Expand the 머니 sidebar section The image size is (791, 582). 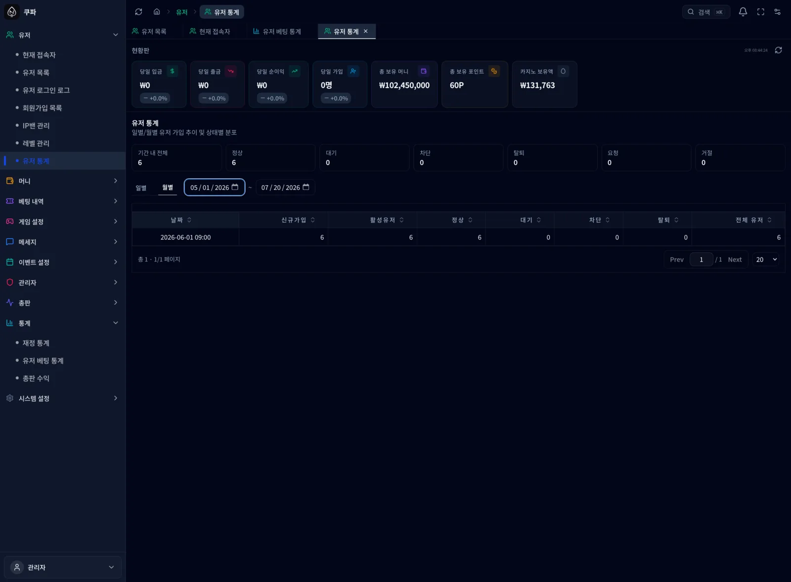[x=63, y=181]
